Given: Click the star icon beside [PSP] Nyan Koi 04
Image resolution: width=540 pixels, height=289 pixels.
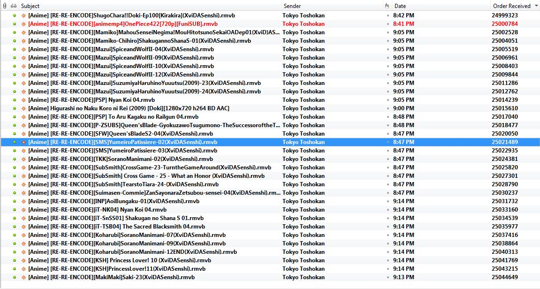Looking at the screenshot, I should (x=24, y=100).
